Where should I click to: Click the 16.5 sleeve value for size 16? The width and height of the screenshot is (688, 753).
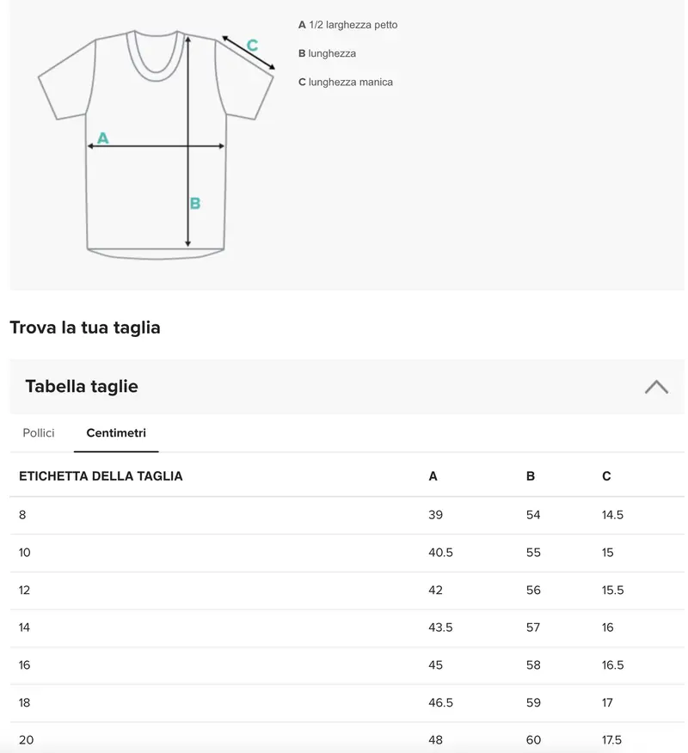[x=612, y=665]
